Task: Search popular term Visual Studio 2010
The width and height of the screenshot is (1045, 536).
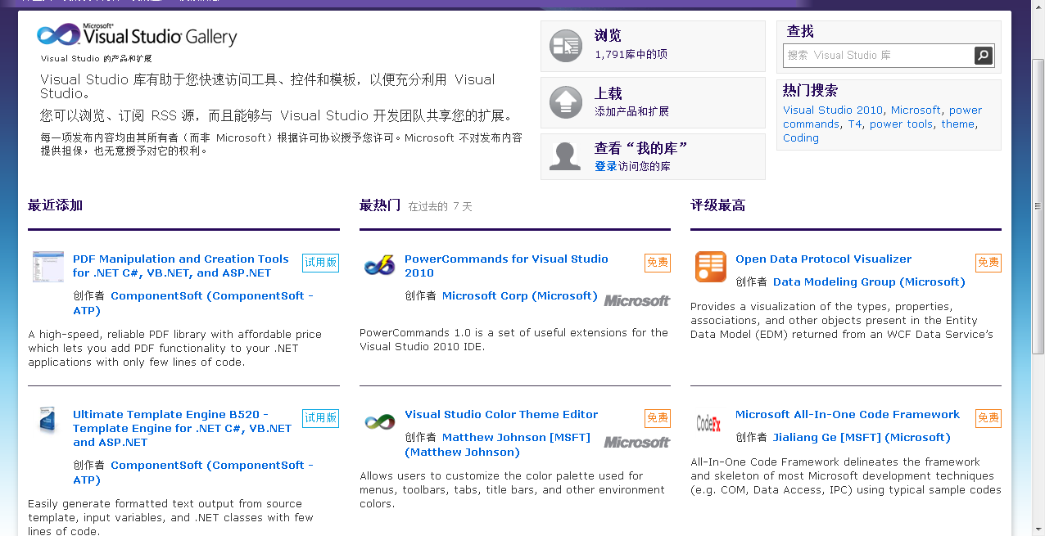Action: pyautogui.click(x=833, y=110)
